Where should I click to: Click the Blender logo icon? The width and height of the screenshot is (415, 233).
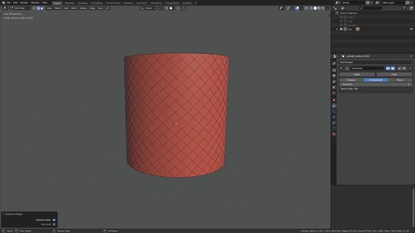[x=3, y=3]
